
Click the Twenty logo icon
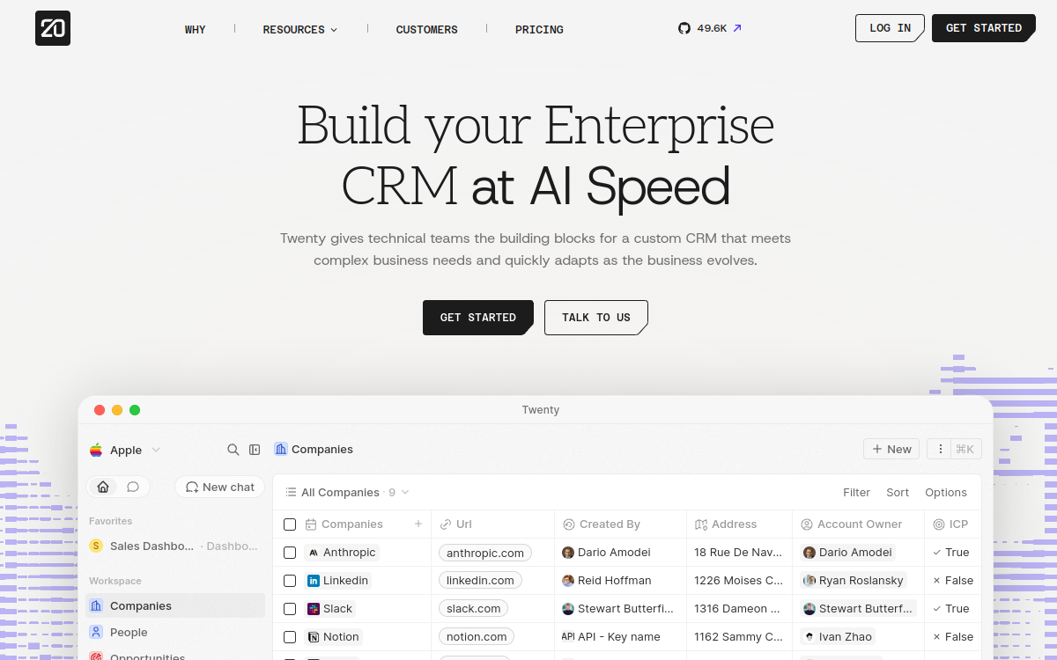[53, 28]
